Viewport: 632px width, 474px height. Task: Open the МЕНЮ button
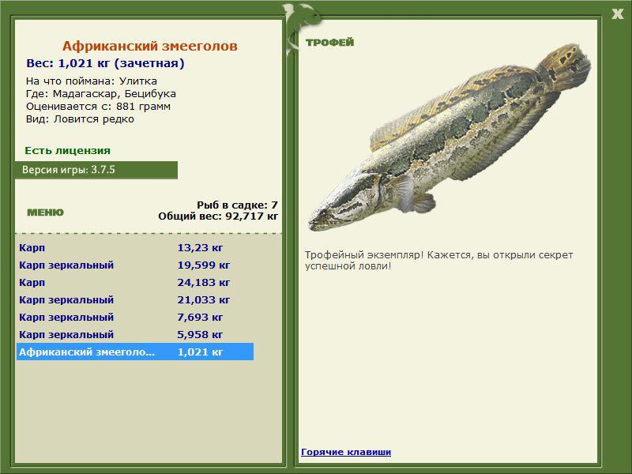coord(45,213)
